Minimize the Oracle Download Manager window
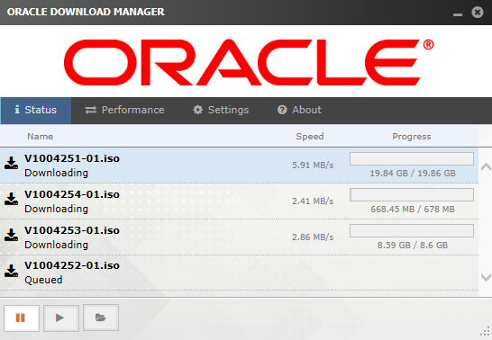492x340 pixels. (458, 14)
